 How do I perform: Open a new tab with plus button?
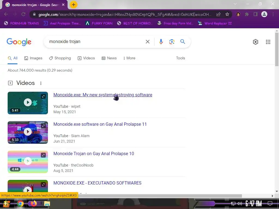pos(74,5)
